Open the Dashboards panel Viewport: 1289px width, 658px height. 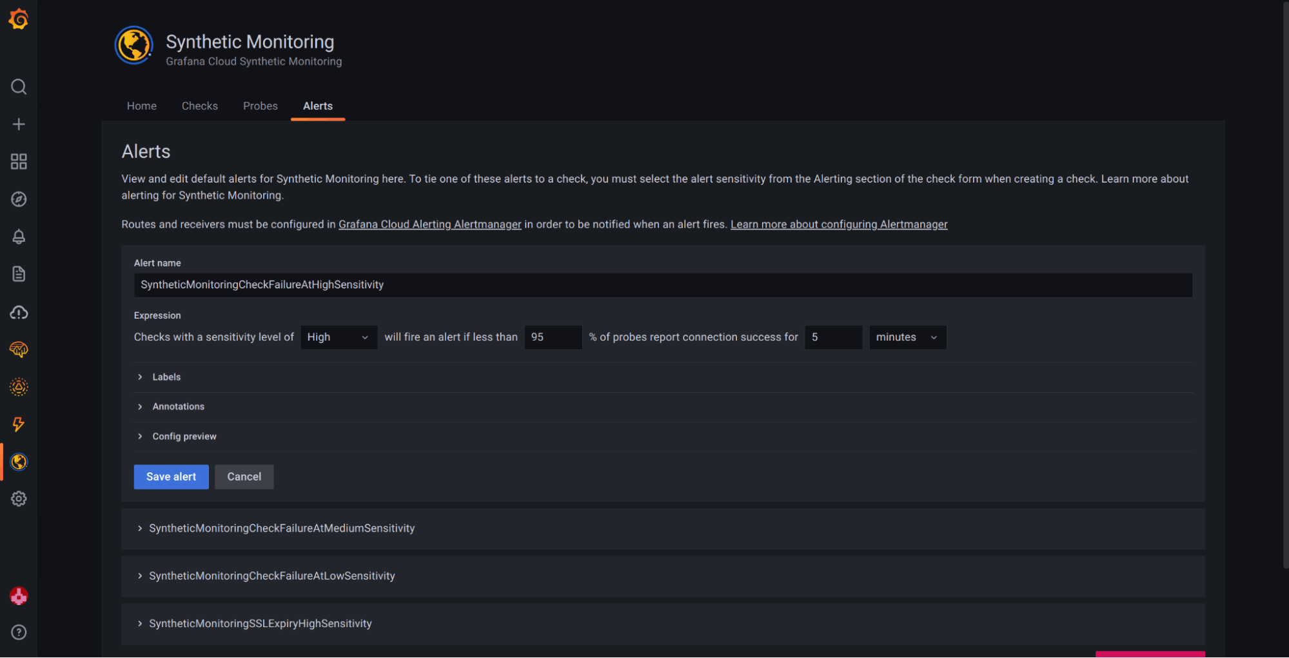19,161
